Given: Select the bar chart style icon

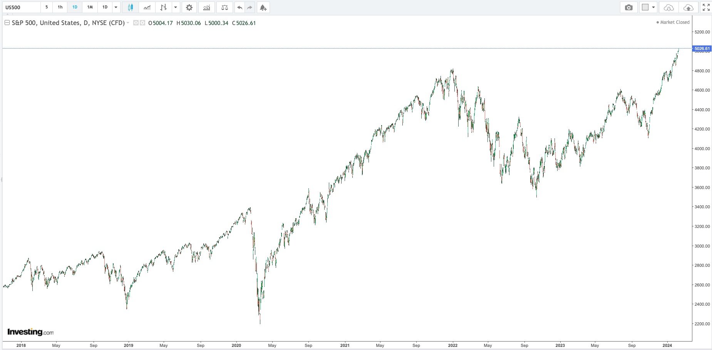Looking at the screenshot, I should [x=164, y=7].
